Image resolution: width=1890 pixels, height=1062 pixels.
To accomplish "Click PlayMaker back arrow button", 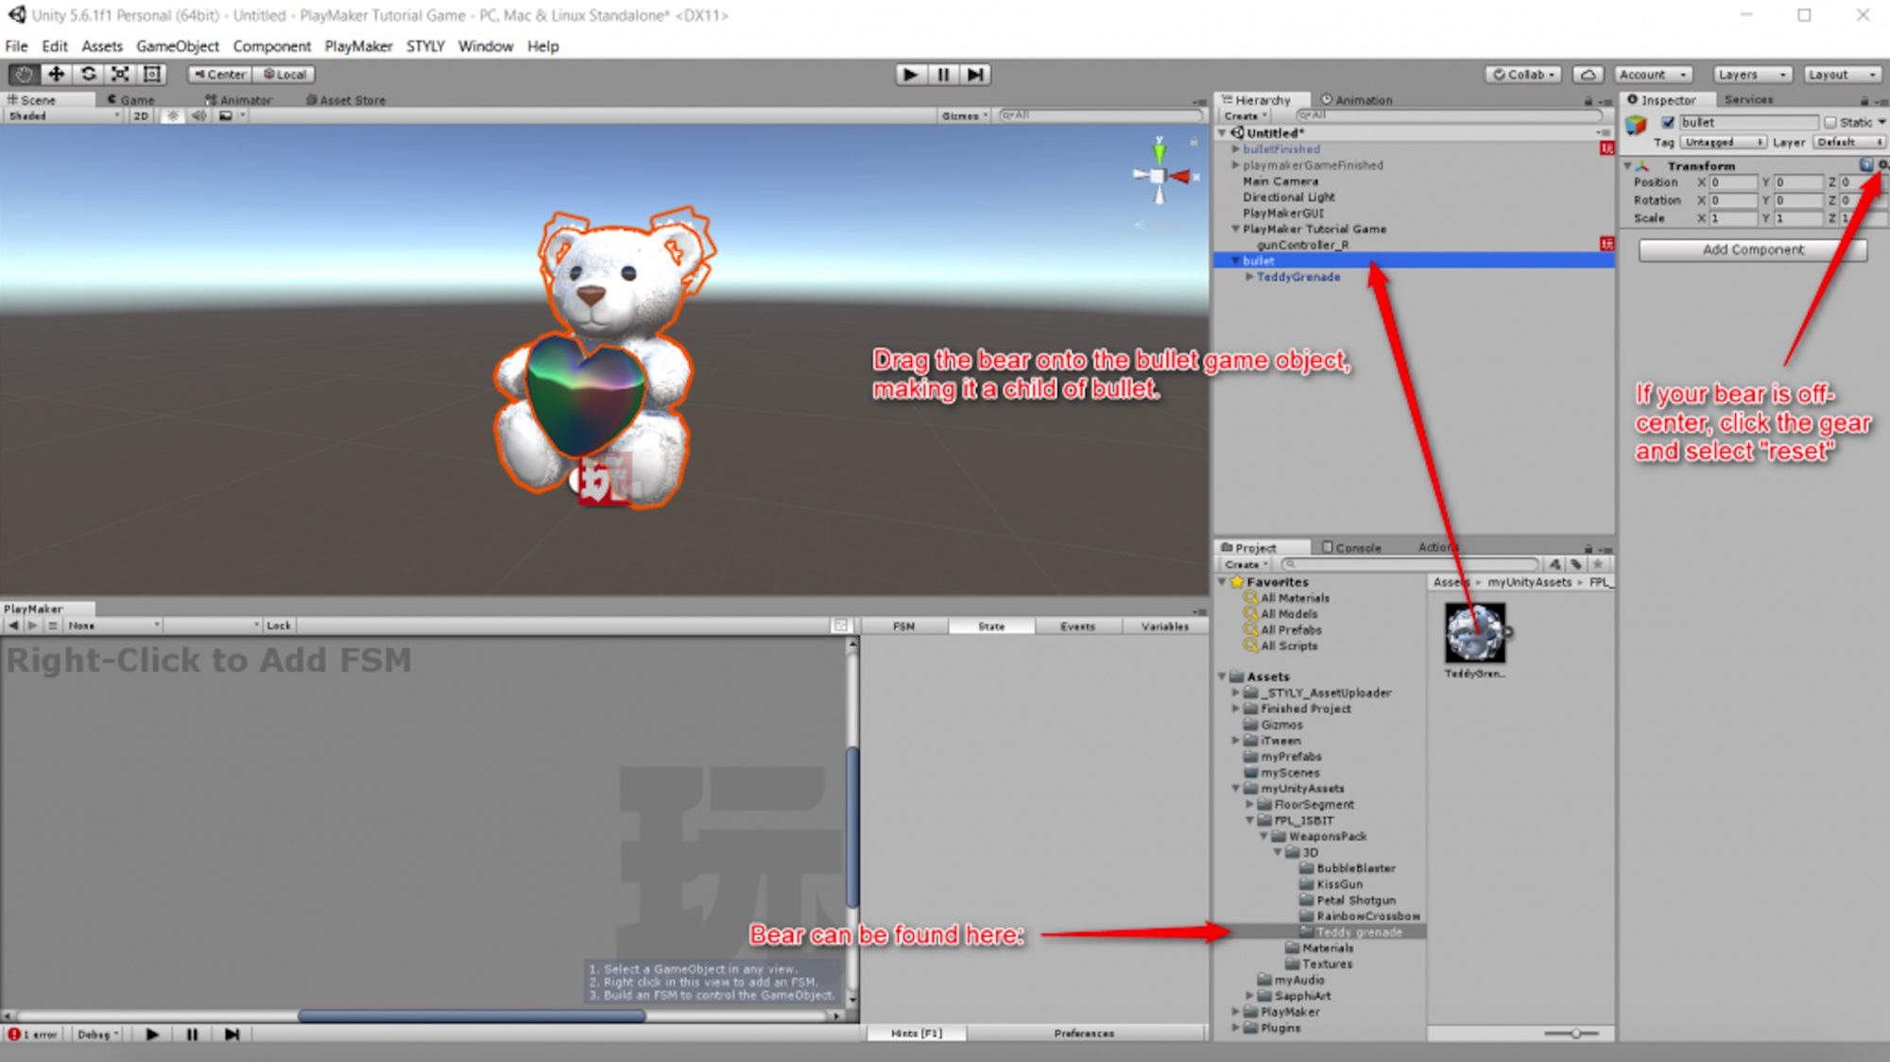I will tap(13, 625).
